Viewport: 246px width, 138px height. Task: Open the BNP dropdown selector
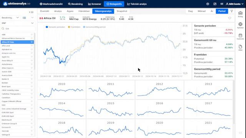17,23
